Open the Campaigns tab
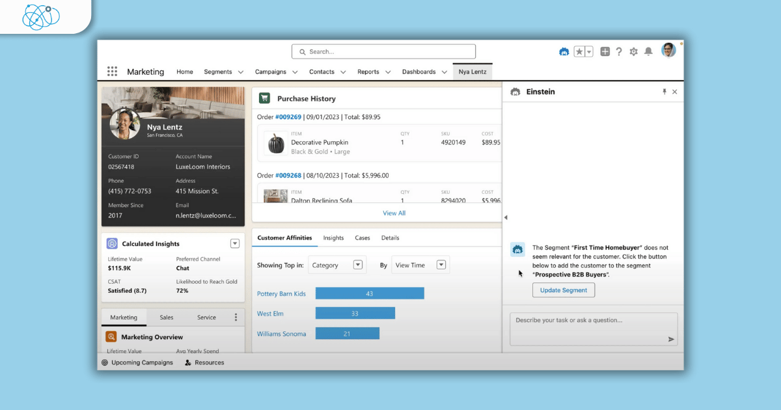Image resolution: width=781 pixels, height=410 pixels. 270,72
